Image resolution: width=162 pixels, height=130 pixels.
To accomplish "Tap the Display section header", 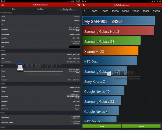I will pyautogui.click(x=3, y=84).
